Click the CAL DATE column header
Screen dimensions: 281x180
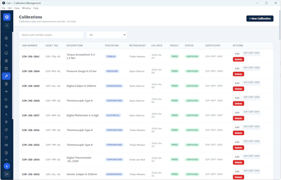click(157, 46)
